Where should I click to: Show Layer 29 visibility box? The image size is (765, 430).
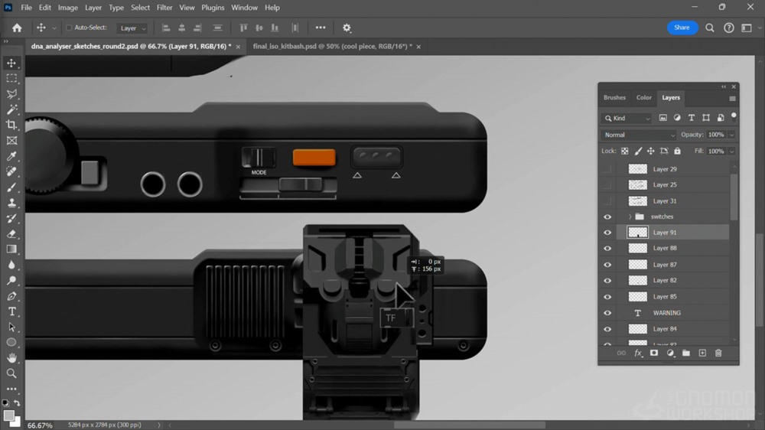[607, 169]
